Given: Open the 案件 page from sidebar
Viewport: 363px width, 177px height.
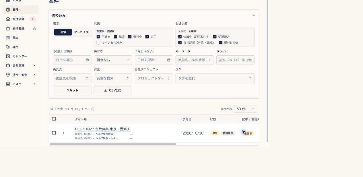Looking at the screenshot, I should coord(21,9).
